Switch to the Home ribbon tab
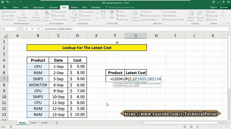The image size is (231, 129). (16, 7)
